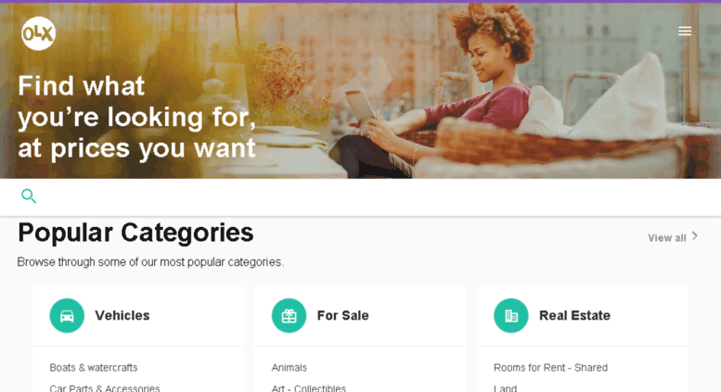Screen dimensions: 721x392
Task: Browse Boats & watercrafts listings
Action: pos(94,368)
